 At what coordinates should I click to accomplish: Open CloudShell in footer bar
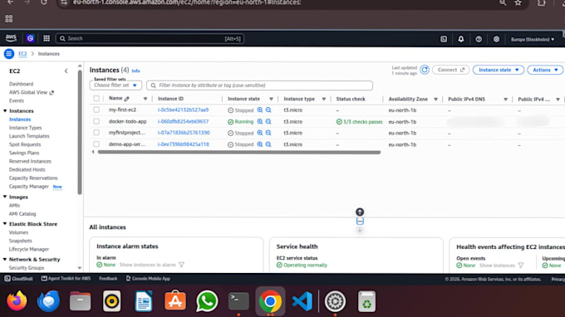pos(18,279)
